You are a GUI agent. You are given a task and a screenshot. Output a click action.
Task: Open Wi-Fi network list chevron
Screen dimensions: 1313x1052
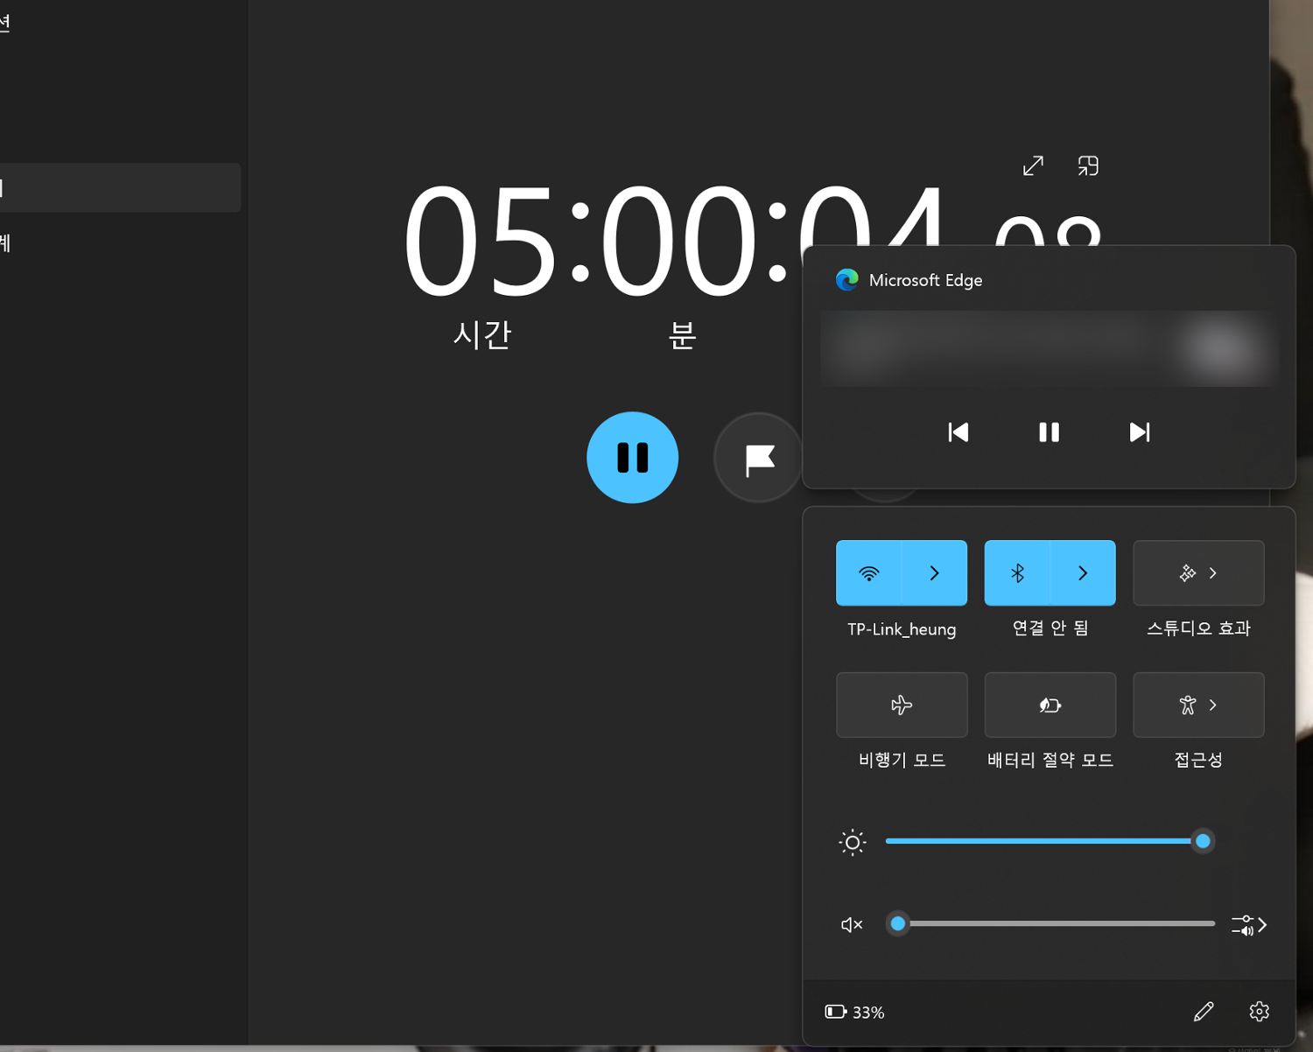click(x=934, y=573)
